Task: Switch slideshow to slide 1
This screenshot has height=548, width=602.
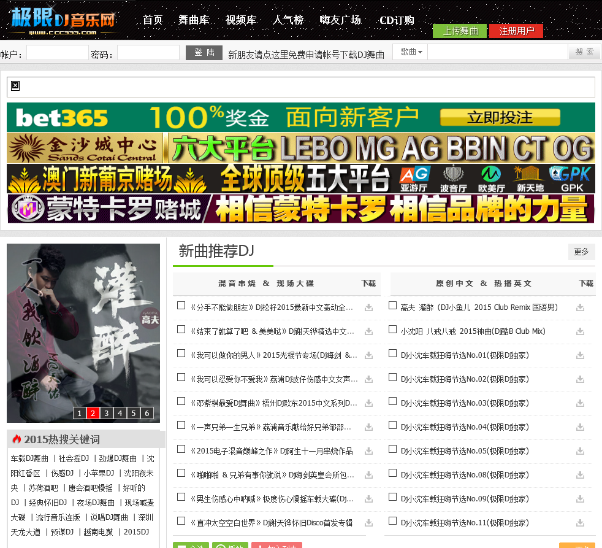Action: (x=80, y=413)
